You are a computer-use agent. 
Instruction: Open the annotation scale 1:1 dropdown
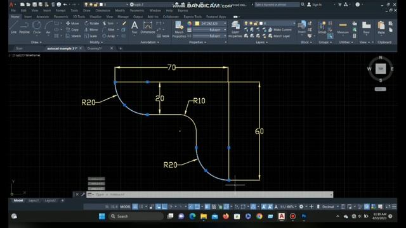(289, 206)
